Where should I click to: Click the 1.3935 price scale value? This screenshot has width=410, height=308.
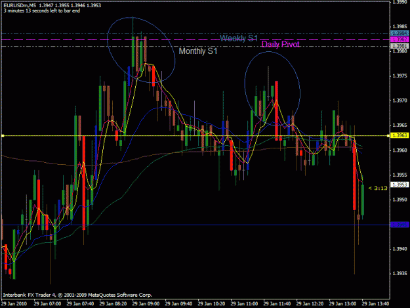(x=400, y=273)
